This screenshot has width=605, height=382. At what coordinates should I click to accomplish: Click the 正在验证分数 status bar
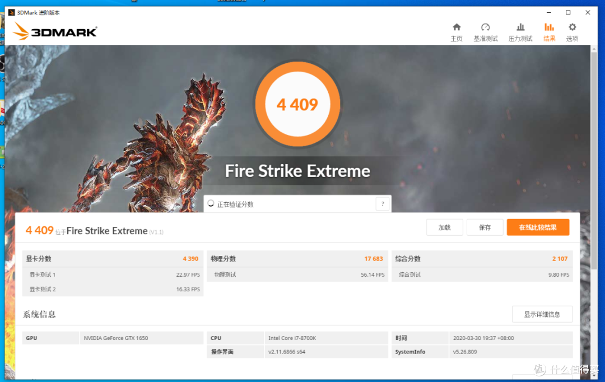(297, 204)
